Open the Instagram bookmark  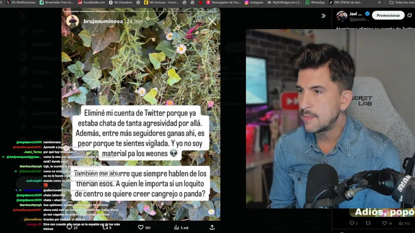pyautogui.click(x=254, y=2)
